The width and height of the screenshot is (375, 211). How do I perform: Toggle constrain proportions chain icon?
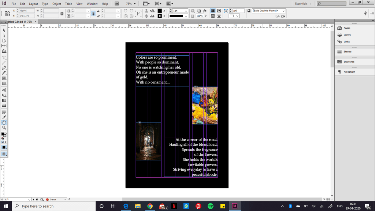(x=62, y=14)
